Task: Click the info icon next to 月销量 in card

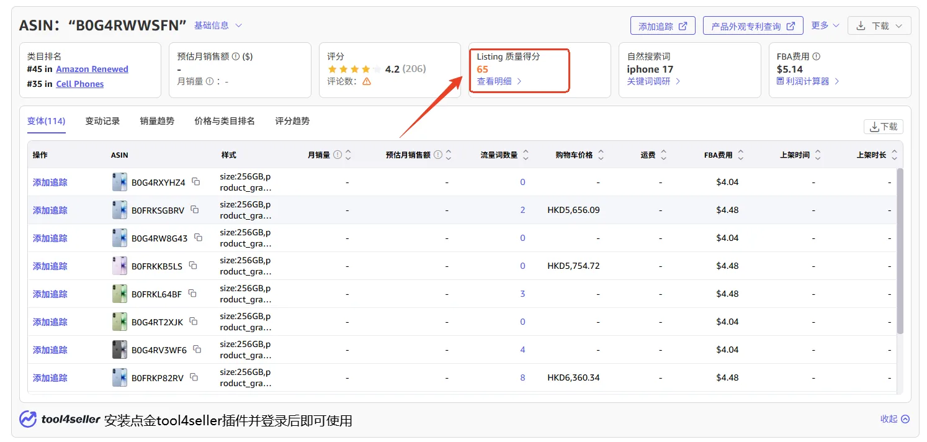Action: click(210, 81)
